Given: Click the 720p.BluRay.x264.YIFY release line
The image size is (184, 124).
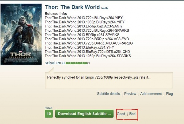Looking at the screenshot, I should tap(84, 18).
